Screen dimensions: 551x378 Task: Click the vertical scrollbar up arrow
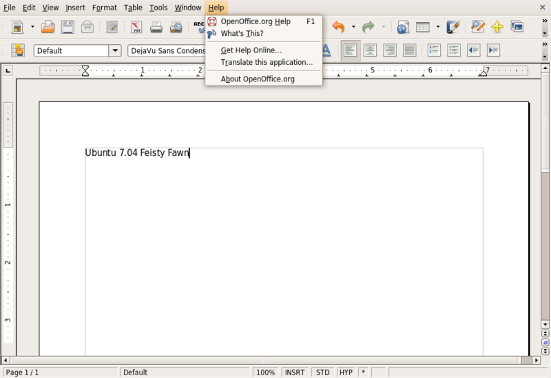[x=545, y=68]
